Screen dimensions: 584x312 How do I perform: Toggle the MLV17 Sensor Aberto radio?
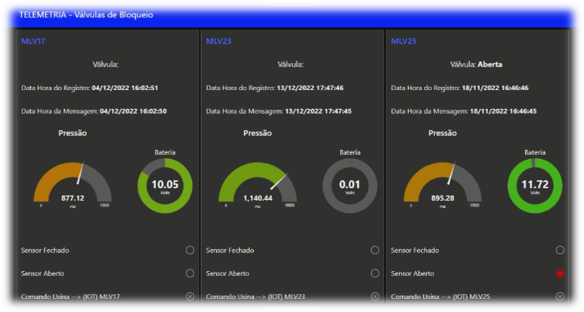click(190, 274)
